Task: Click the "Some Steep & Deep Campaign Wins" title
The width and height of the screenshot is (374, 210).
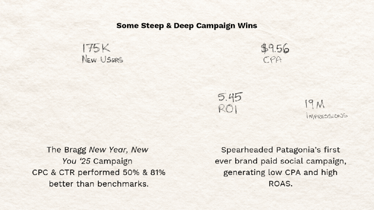Action: click(187, 26)
